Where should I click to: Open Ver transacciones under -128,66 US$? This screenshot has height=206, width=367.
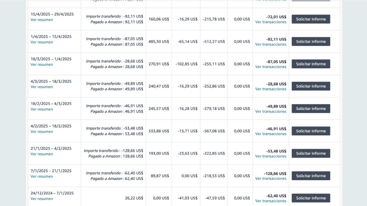pos(271,178)
